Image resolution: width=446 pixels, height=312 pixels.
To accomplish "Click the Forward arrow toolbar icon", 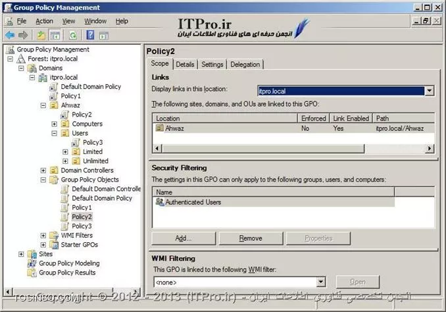I will click(23, 36).
